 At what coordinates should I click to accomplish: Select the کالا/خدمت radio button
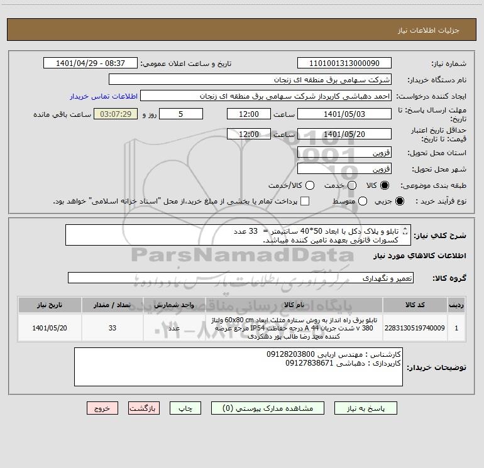[310, 185]
